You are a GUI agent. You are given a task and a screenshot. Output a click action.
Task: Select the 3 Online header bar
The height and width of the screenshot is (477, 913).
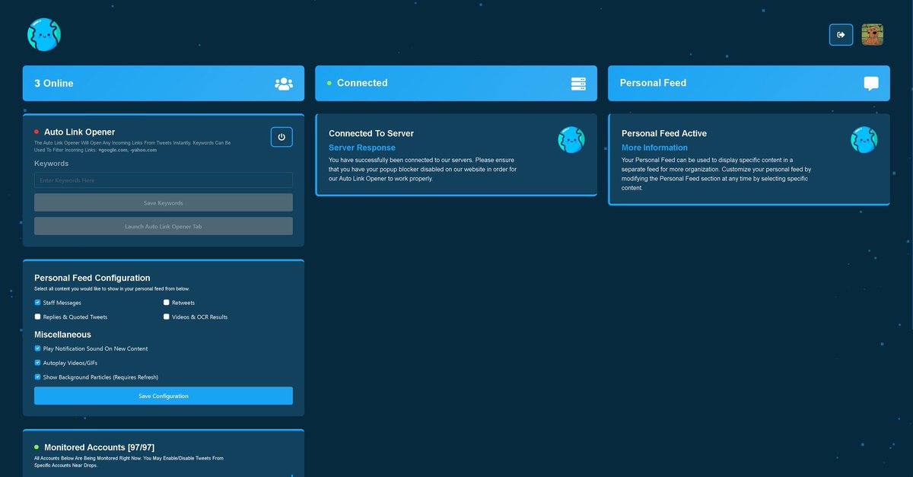pyautogui.click(x=164, y=83)
